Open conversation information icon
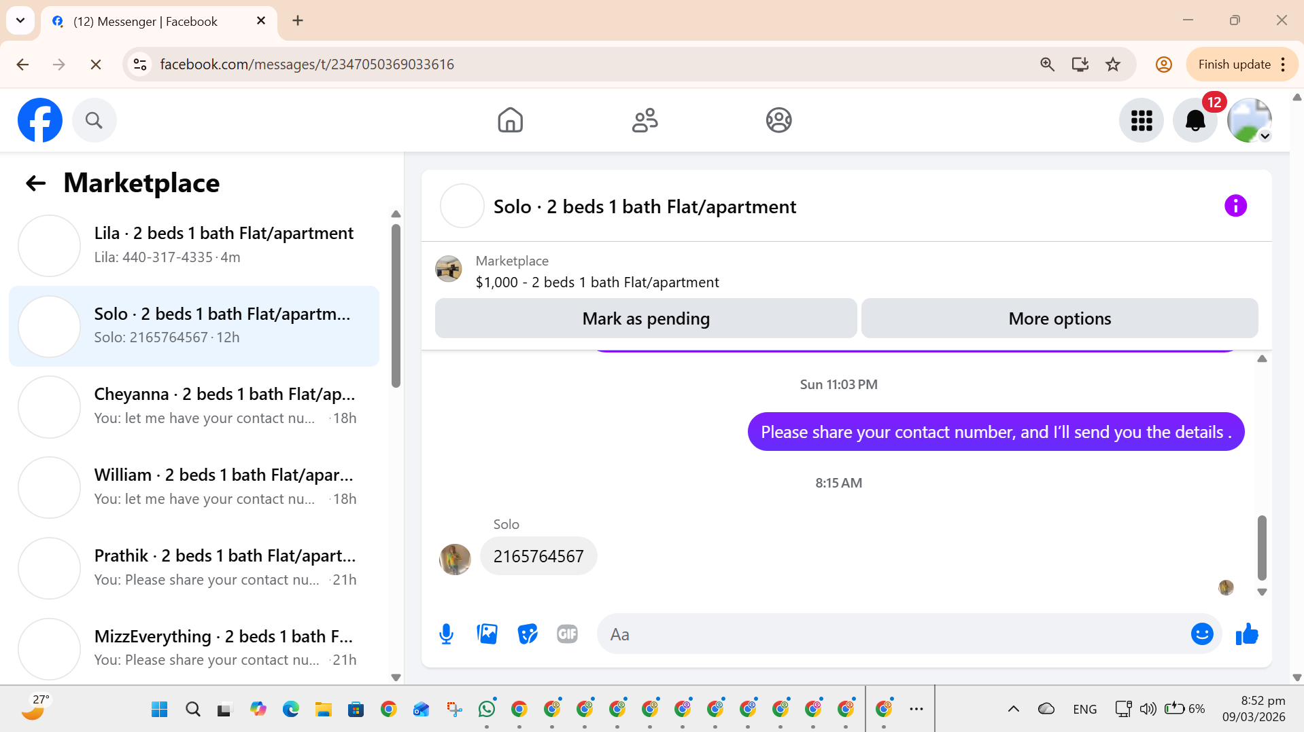The height and width of the screenshot is (732, 1304). (x=1235, y=206)
